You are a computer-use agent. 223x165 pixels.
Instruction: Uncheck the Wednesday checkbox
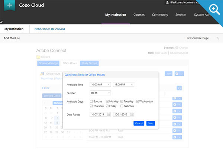click(x=137, y=101)
